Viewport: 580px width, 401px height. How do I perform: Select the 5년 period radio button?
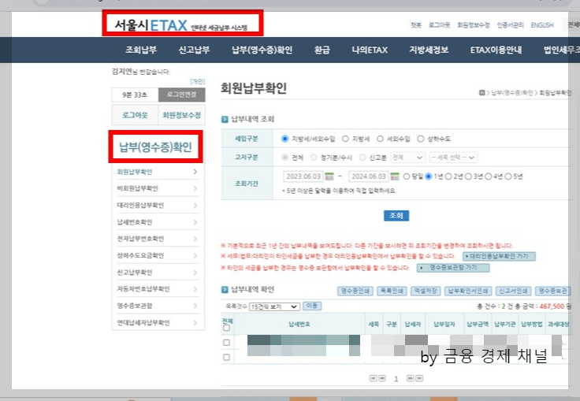tap(508, 176)
